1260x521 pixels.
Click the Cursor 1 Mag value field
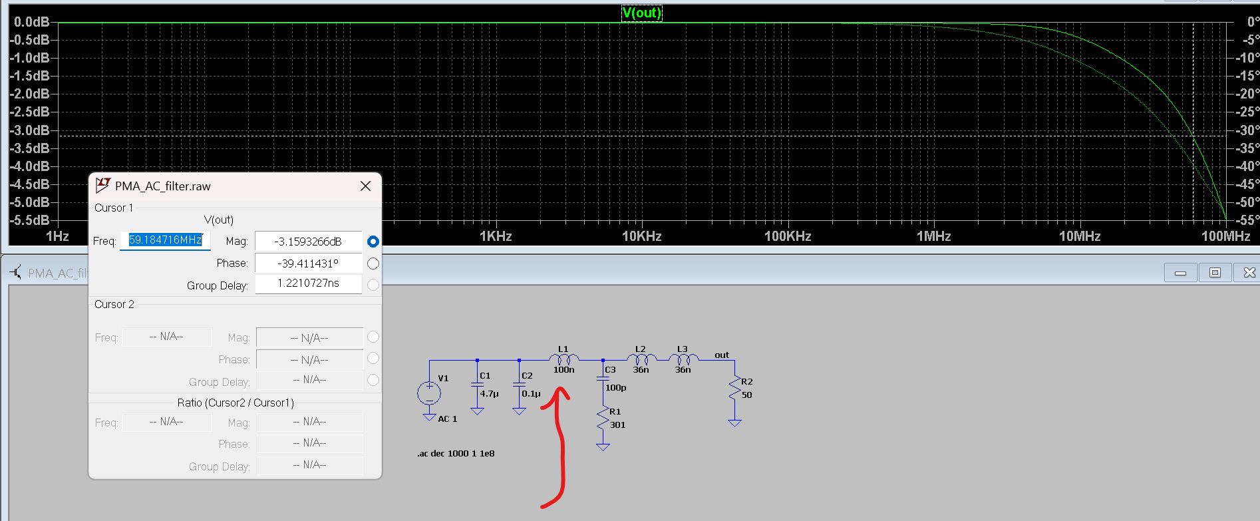point(308,242)
